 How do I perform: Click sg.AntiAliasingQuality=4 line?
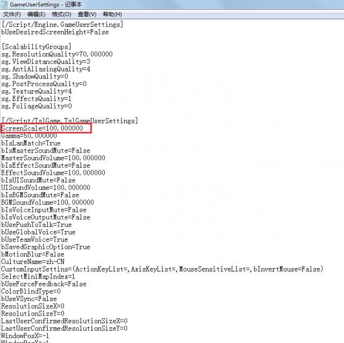coord(46,69)
